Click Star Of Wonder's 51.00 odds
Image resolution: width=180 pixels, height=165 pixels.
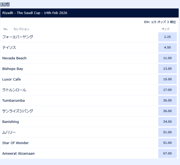[x=167, y=143]
